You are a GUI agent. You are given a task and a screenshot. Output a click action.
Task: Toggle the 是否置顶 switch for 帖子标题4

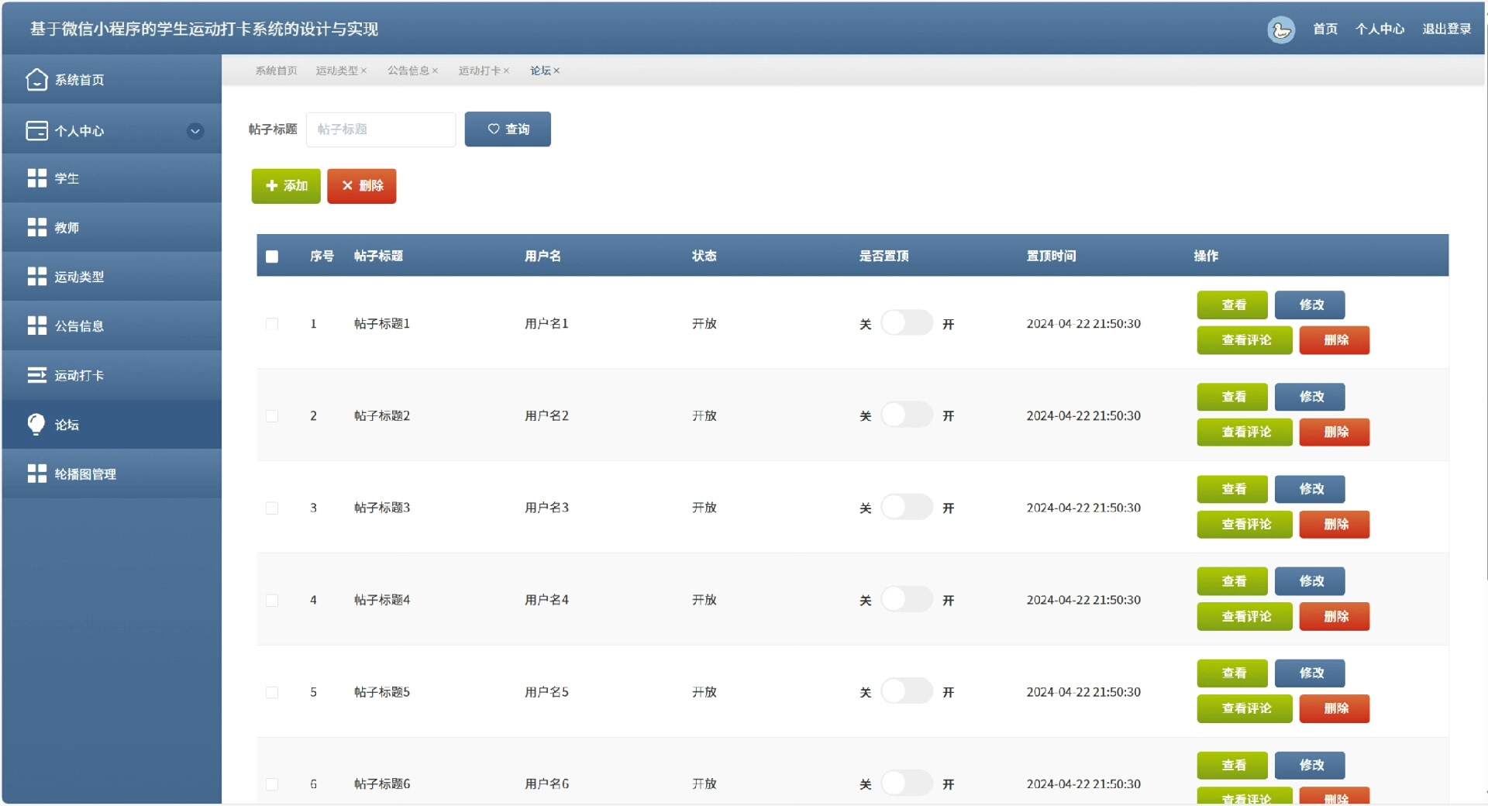point(906,600)
